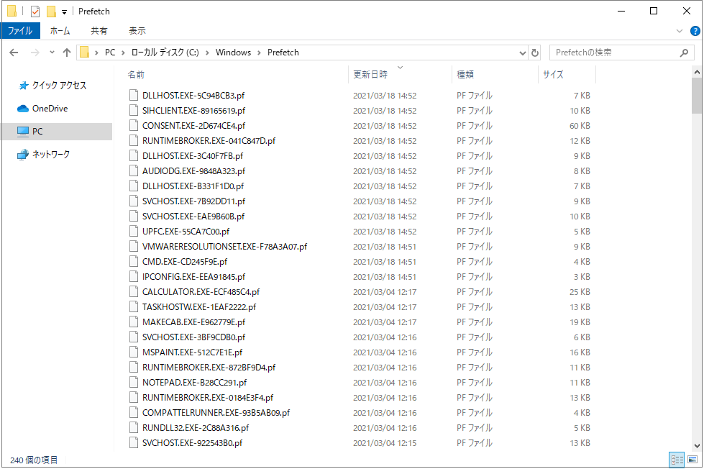Click the vertical scrollbar thumb
The height and width of the screenshot is (469, 704).
[x=697, y=96]
